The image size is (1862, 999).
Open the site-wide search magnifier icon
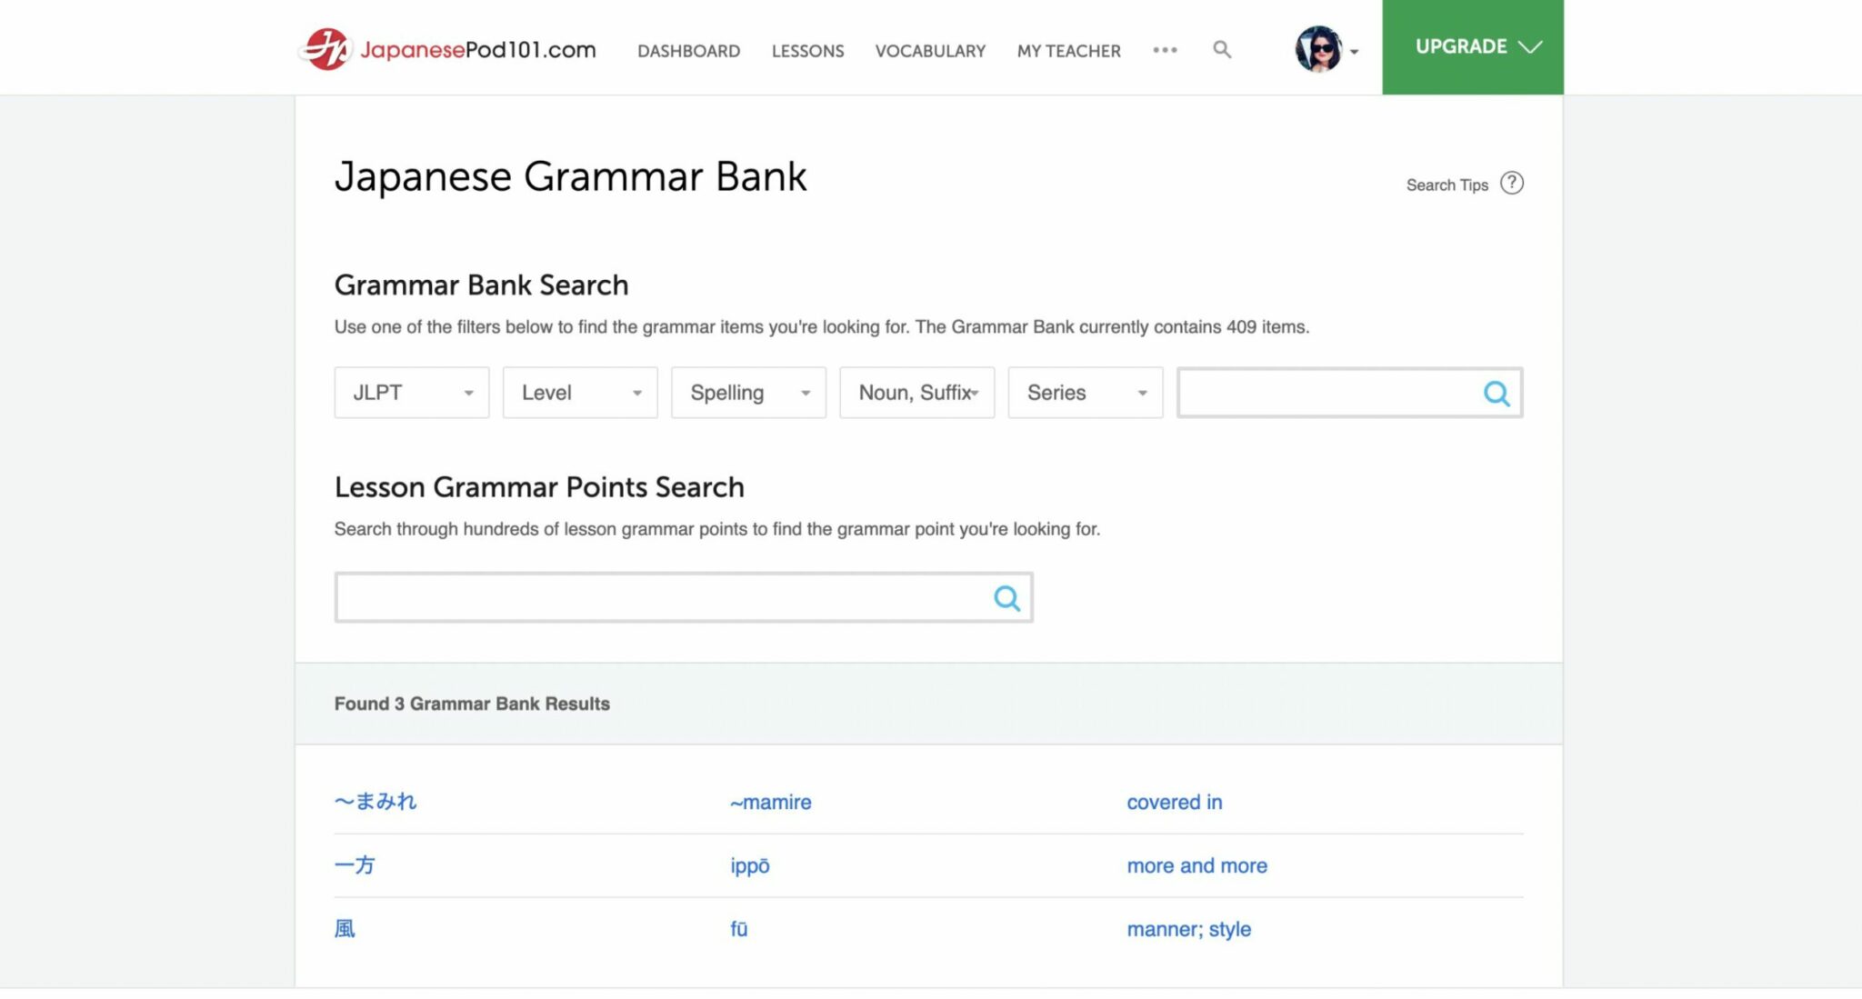1222,50
